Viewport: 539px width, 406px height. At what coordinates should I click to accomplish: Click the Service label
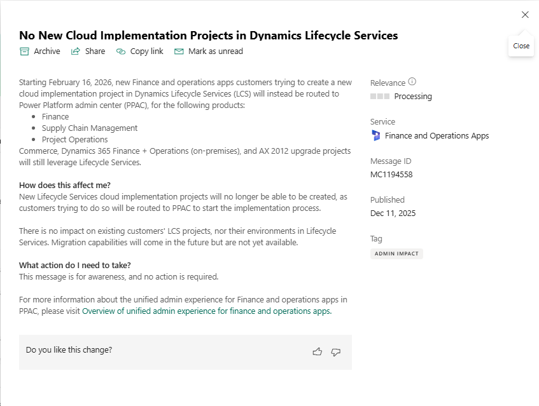(x=382, y=122)
